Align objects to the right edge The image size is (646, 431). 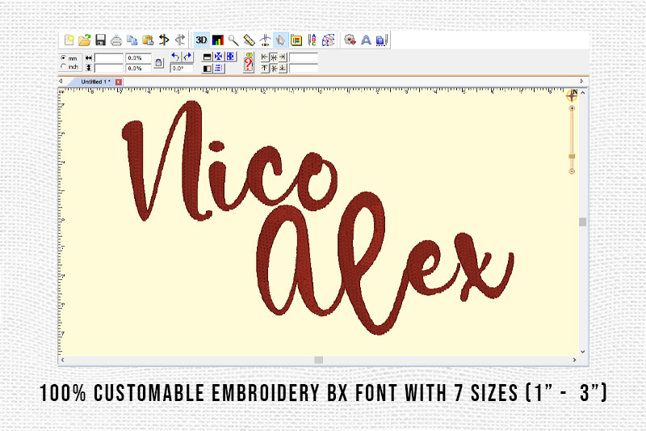click(x=283, y=57)
